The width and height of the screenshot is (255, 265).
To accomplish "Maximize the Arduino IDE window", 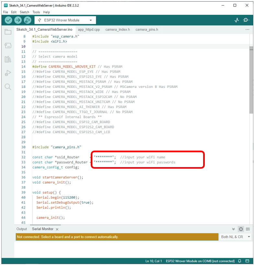I will point(235,5).
